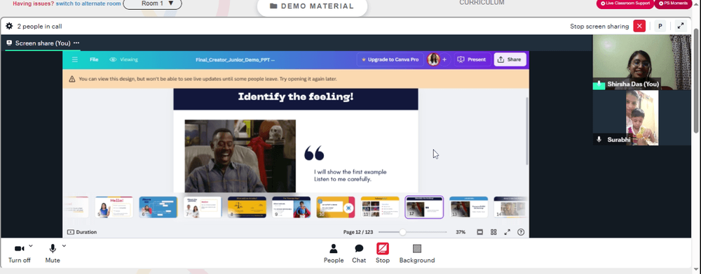Expand call view to fullscreen

(x=681, y=27)
